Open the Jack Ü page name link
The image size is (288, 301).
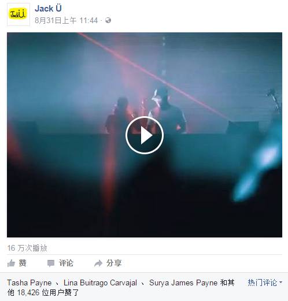click(48, 9)
